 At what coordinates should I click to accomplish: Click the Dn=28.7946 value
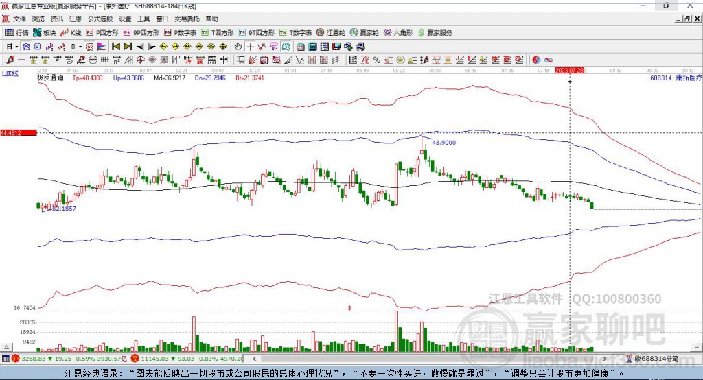coord(210,78)
